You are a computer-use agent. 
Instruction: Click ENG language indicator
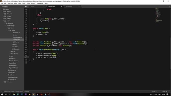(x=159, y=94)
